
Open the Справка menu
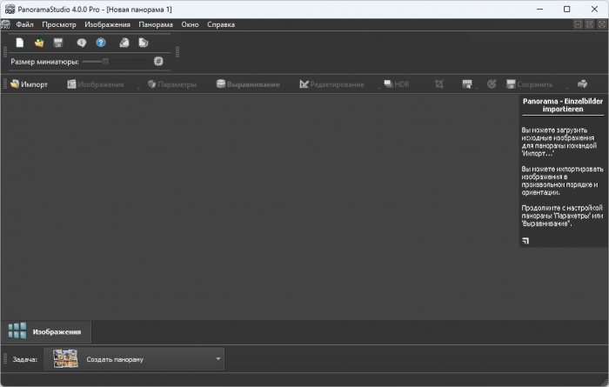click(x=221, y=24)
